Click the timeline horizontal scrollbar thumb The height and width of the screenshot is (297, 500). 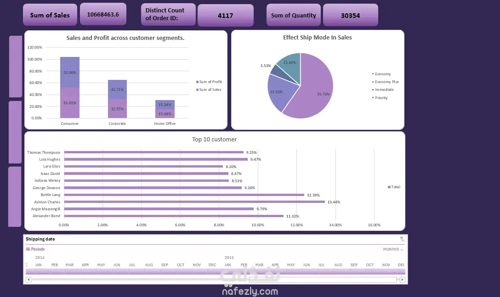click(323, 280)
